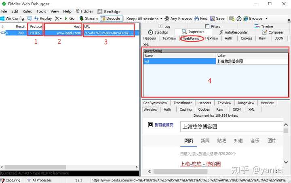Click the WinConfig toolbar button
This screenshot has width=291, height=183.
(12, 19)
